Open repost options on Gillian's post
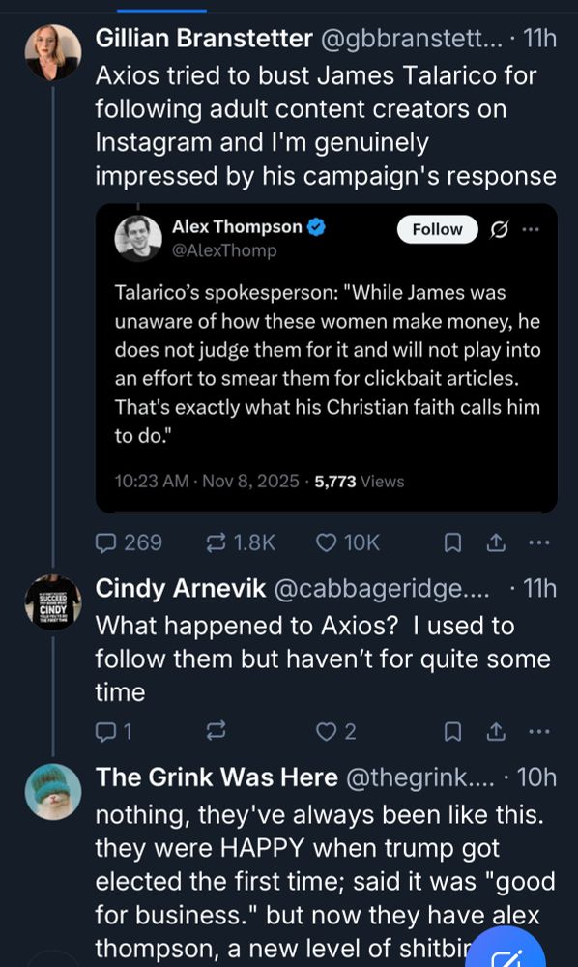Viewport: 578px width, 967px height. click(x=215, y=543)
